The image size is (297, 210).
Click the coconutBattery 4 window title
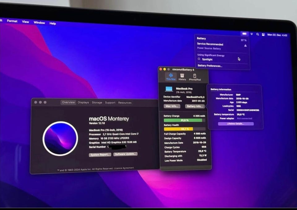click(x=183, y=70)
